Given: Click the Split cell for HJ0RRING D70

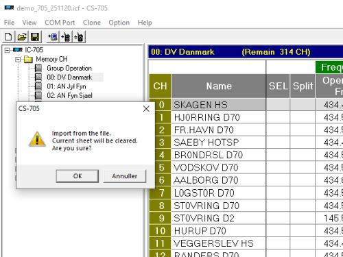Looking at the screenshot, I should [303, 117].
